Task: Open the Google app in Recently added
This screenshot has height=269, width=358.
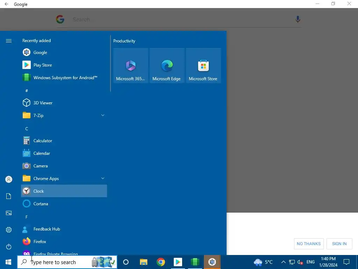Action: tap(64, 53)
